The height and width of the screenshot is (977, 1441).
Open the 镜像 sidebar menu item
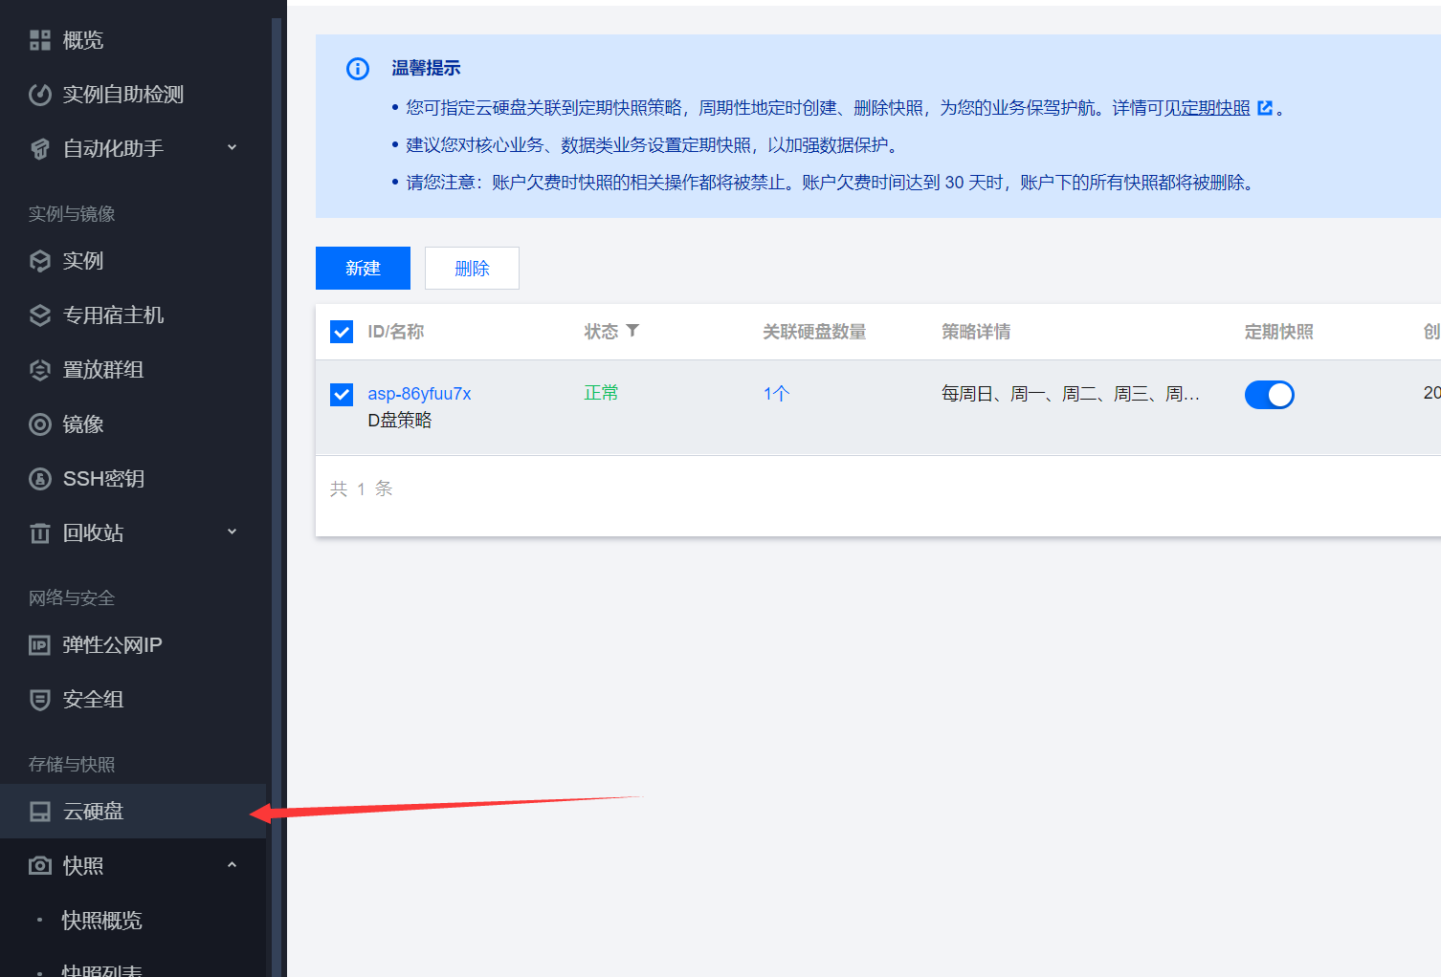(83, 424)
